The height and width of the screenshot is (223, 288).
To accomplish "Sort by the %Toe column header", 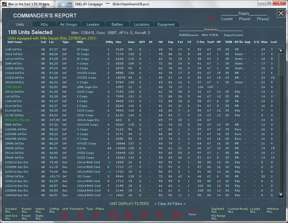I will coord(200,42).
